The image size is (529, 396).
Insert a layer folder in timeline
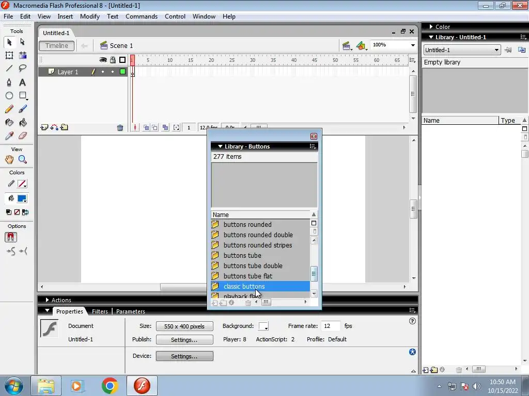click(64, 127)
